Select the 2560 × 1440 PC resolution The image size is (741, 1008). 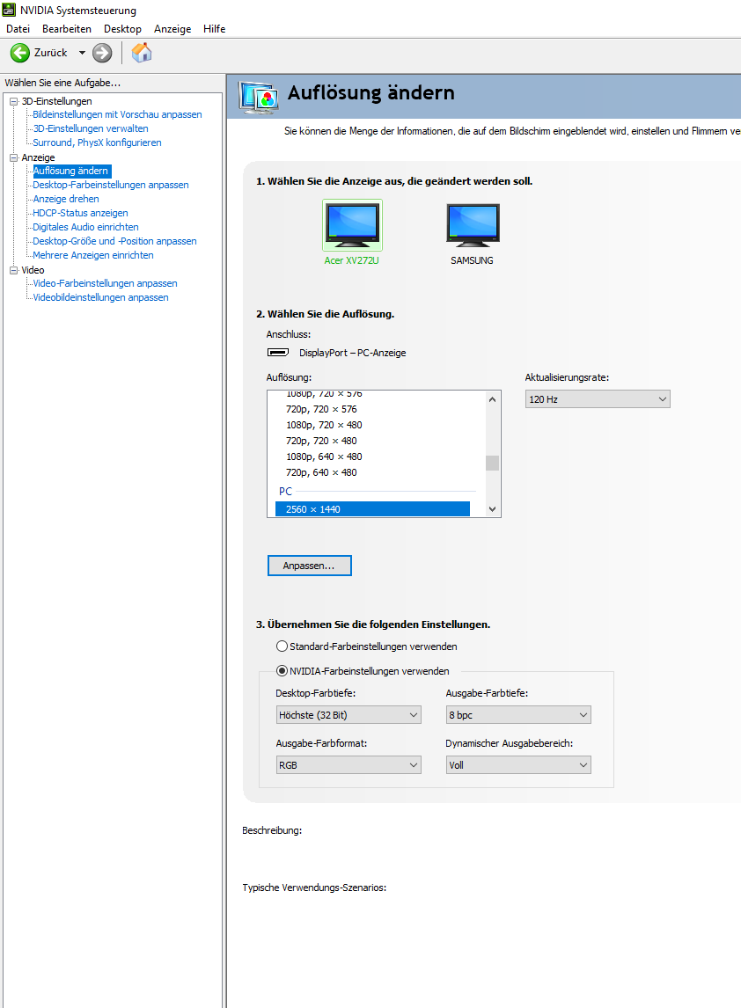pos(372,509)
